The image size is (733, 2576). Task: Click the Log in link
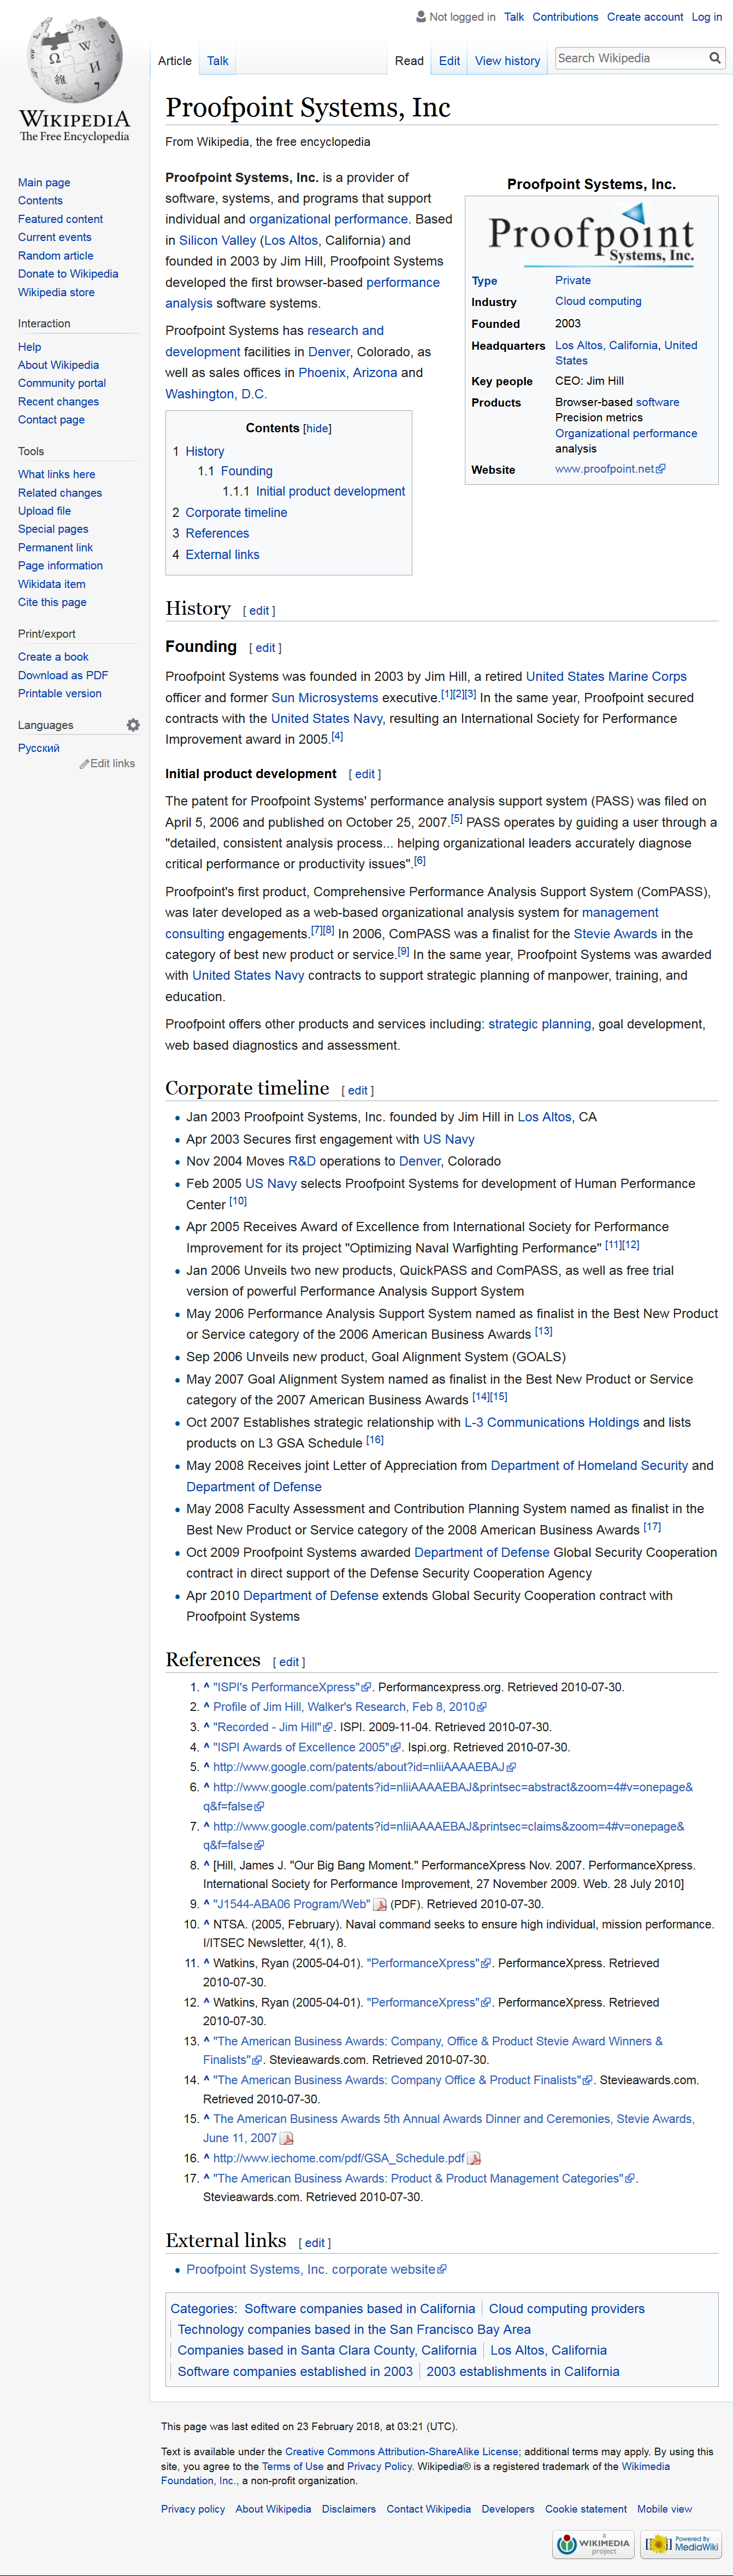tap(707, 17)
